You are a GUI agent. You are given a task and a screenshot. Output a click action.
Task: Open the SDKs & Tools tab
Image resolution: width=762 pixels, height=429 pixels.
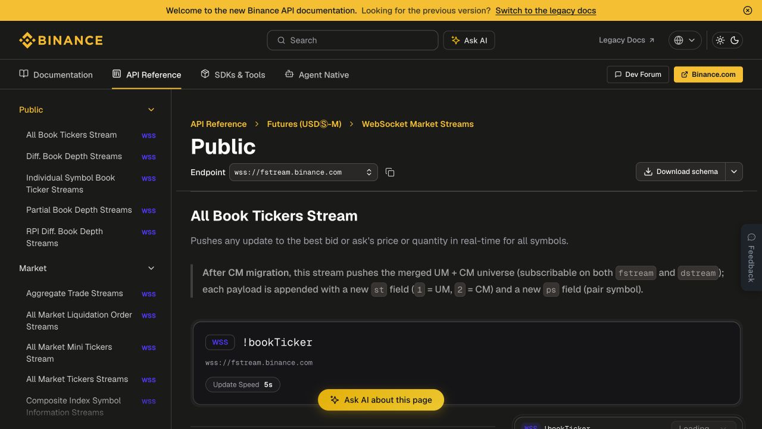tap(233, 74)
